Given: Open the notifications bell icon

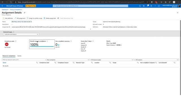Looking at the screenshot, I should 148,6.
